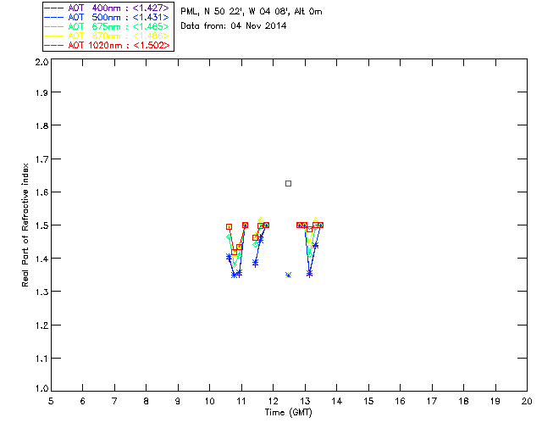This screenshot has height=434, width=542.
Task: Click the '20' x-axis tick label
Action: coord(527,402)
